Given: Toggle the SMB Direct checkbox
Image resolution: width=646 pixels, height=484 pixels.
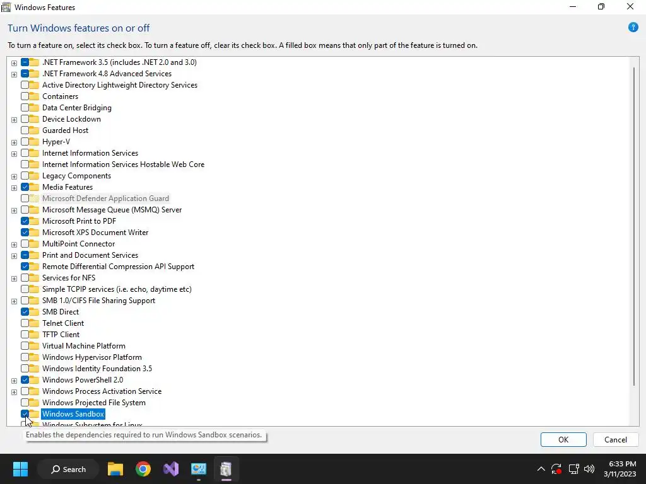Looking at the screenshot, I should point(25,312).
